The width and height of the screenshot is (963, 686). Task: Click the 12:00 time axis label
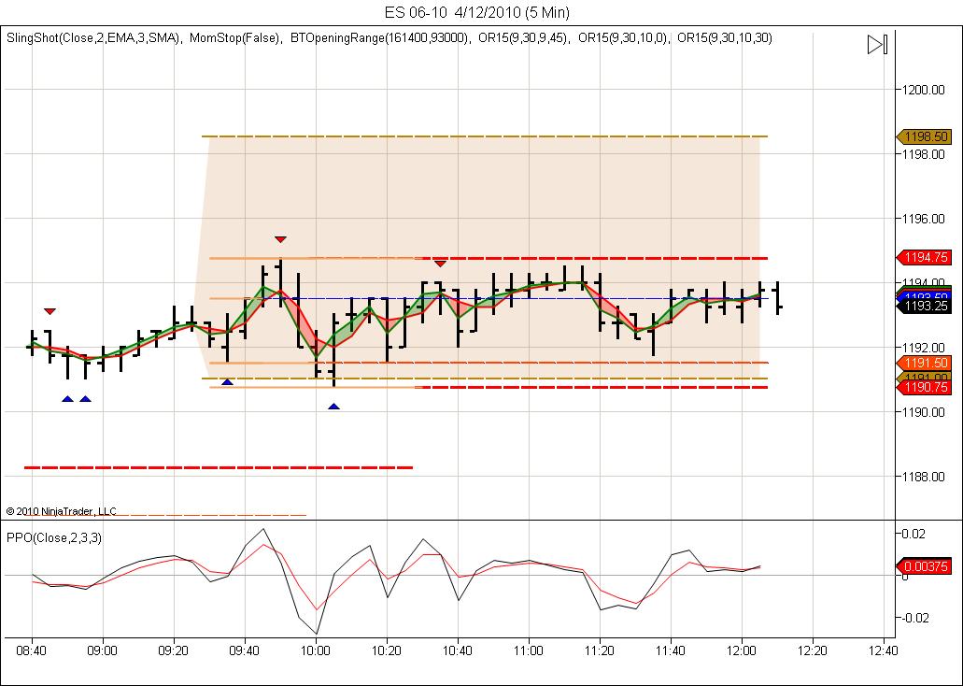pyautogui.click(x=742, y=651)
